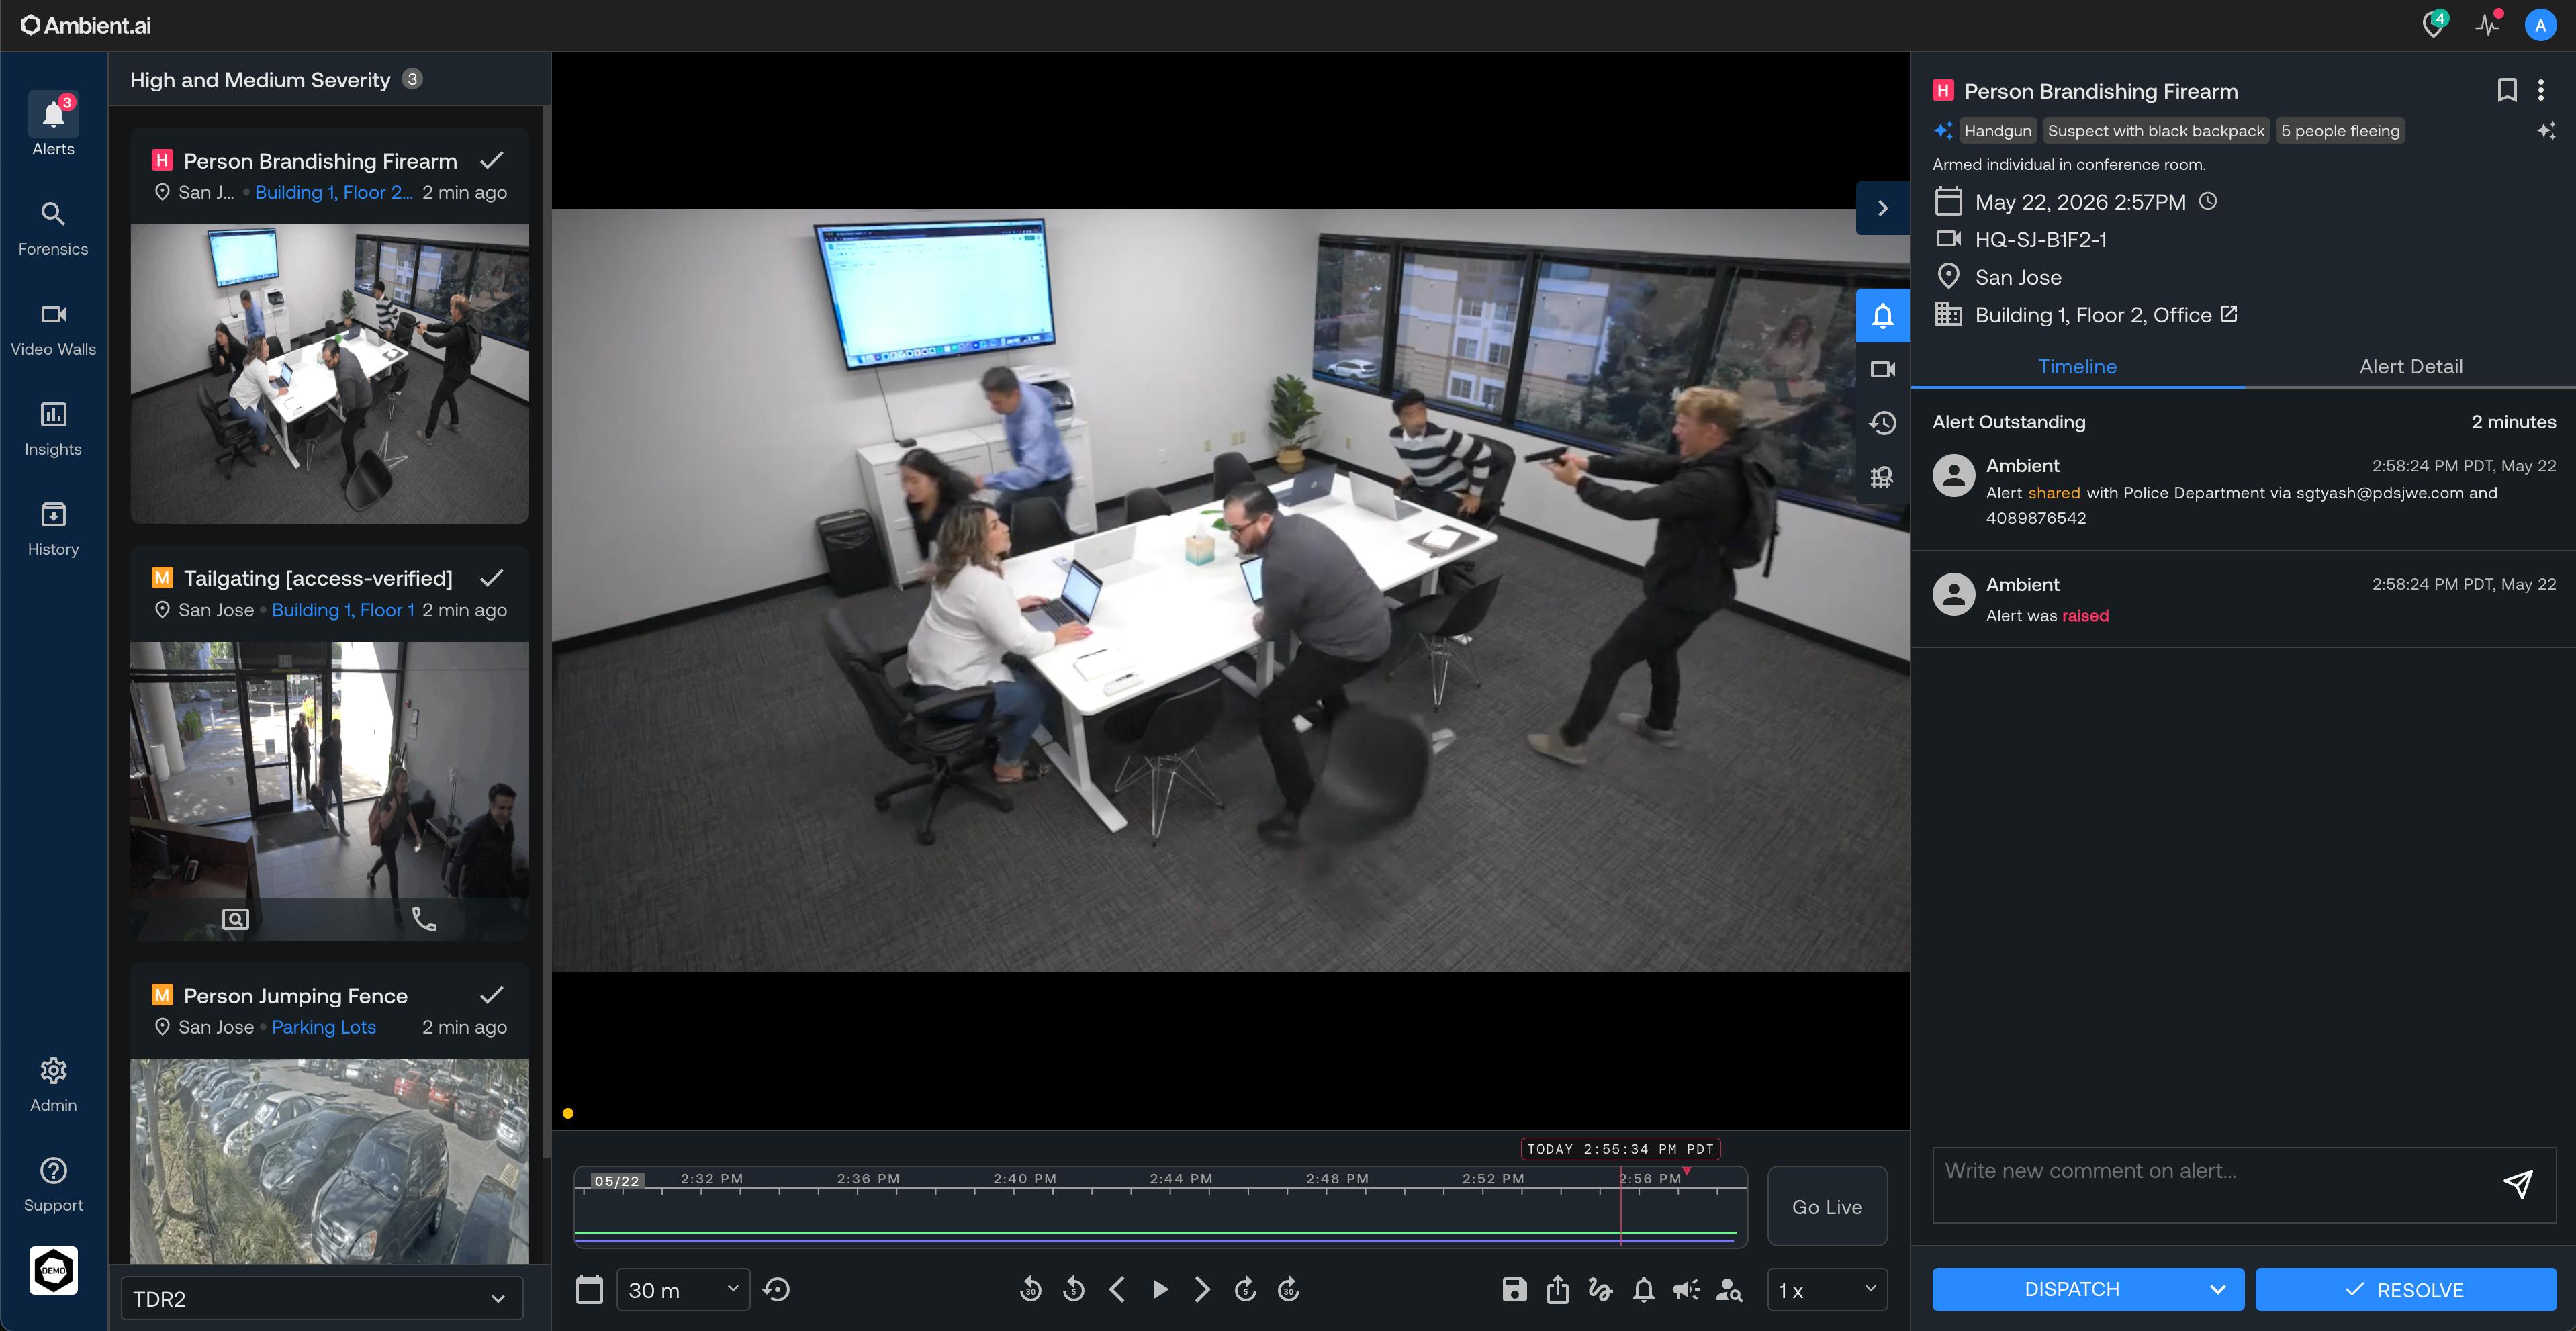Open Building 1, Floor 2 link in firearm alert
2576x1331 pixels.
click(x=333, y=192)
